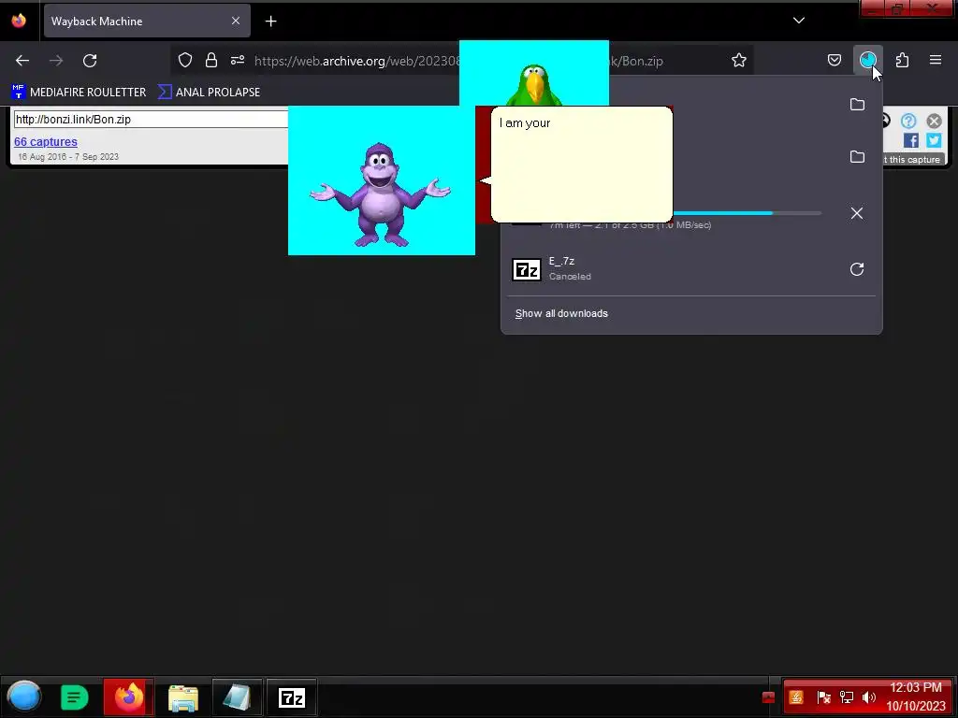The height and width of the screenshot is (718, 958).
Task: Open the Extensions puzzle icon
Action: click(902, 60)
